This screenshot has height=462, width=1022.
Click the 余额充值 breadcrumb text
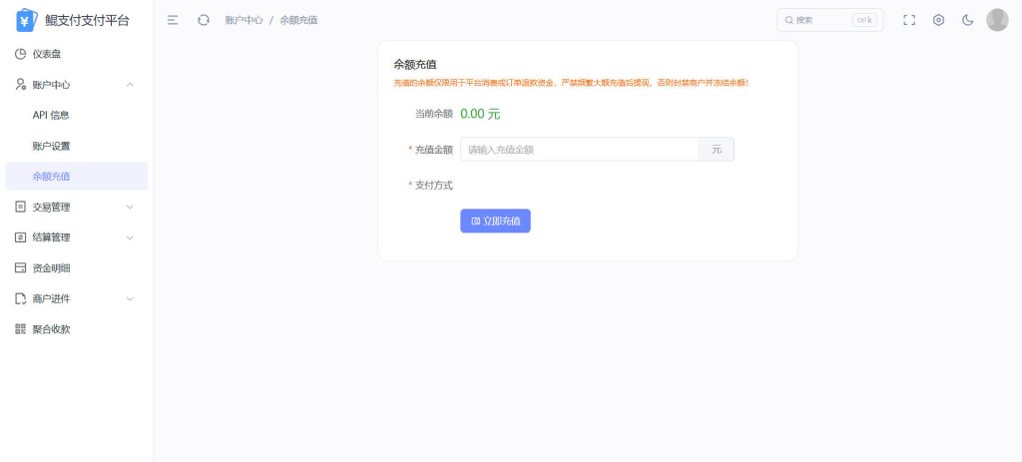(x=298, y=20)
